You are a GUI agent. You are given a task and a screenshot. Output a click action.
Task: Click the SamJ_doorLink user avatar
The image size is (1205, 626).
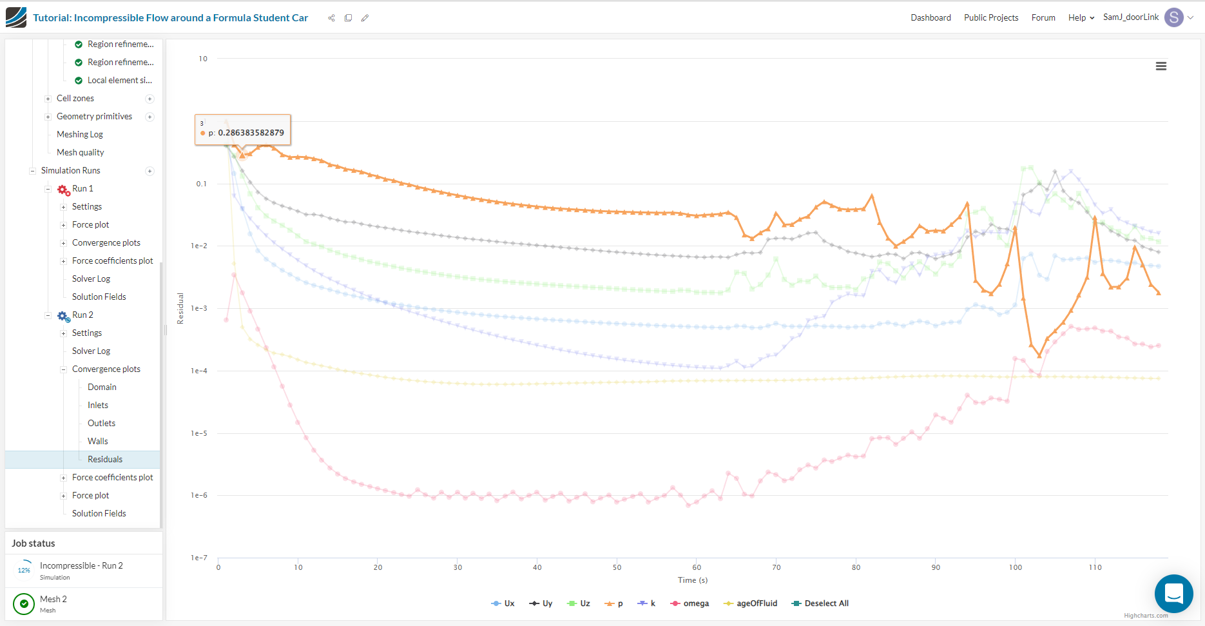1174,17
